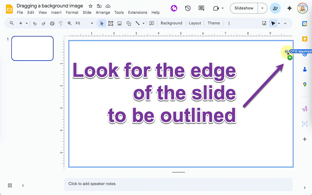Open the File menu
This screenshot has height=195, width=312.
click(20, 12)
